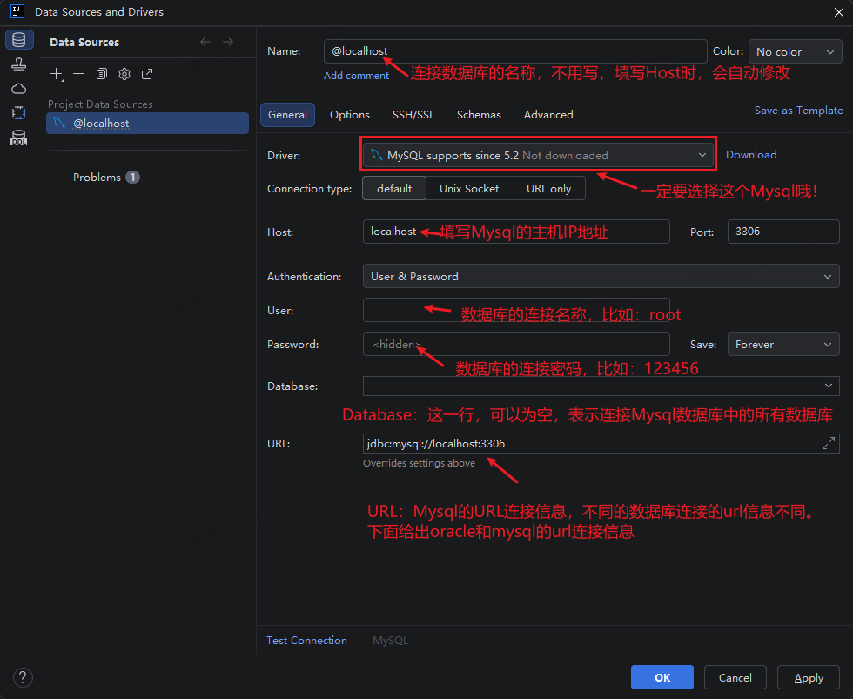Go back with the left arrow

click(205, 42)
